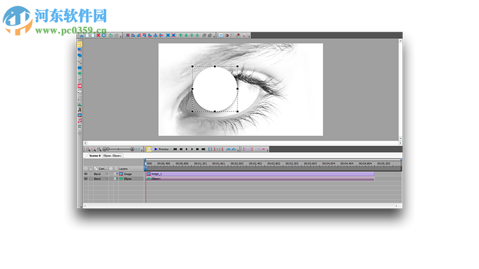Select the image_1 clip on the timeline

[260, 174]
